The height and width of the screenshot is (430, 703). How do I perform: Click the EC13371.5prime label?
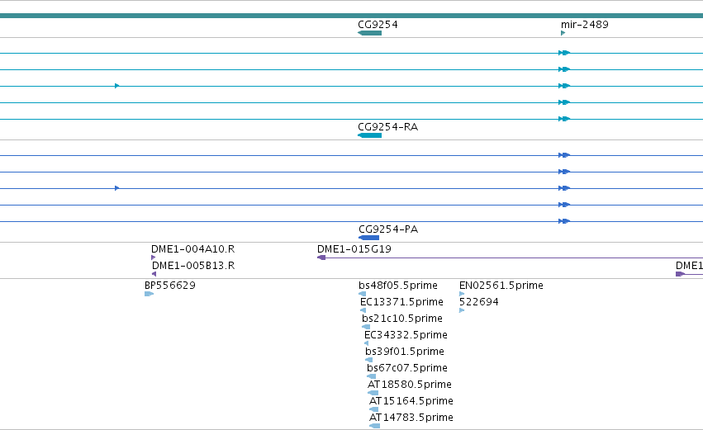(x=401, y=302)
